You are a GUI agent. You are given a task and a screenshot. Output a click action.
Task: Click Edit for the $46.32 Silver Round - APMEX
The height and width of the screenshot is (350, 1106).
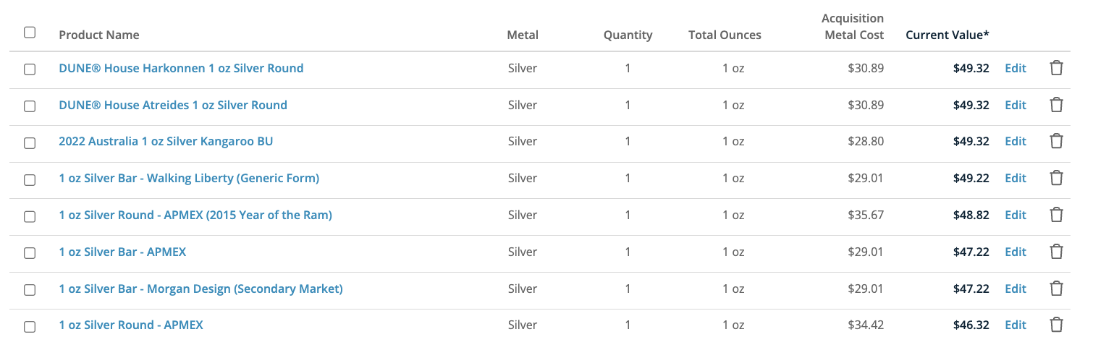point(1016,325)
